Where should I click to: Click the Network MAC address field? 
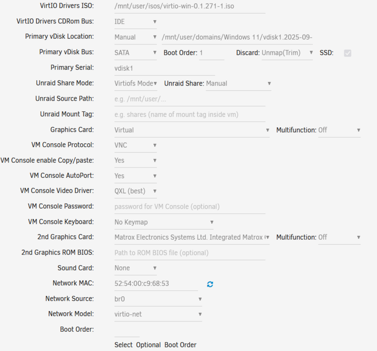click(156, 284)
